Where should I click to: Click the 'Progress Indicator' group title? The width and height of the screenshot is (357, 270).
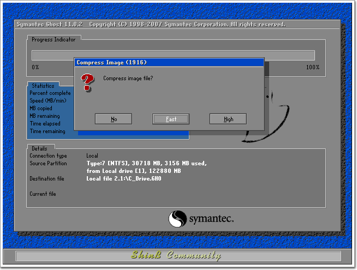(x=53, y=40)
